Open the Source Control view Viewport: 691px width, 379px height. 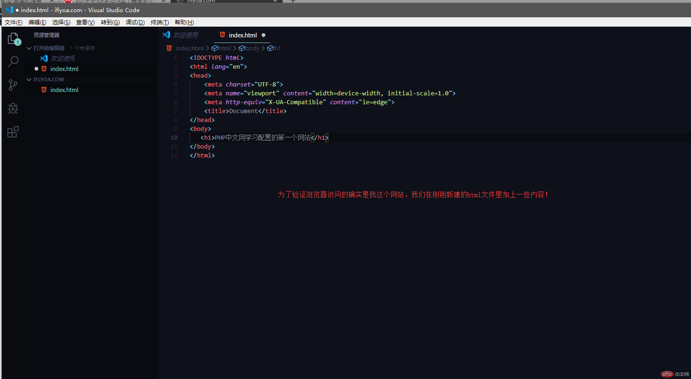[13, 85]
